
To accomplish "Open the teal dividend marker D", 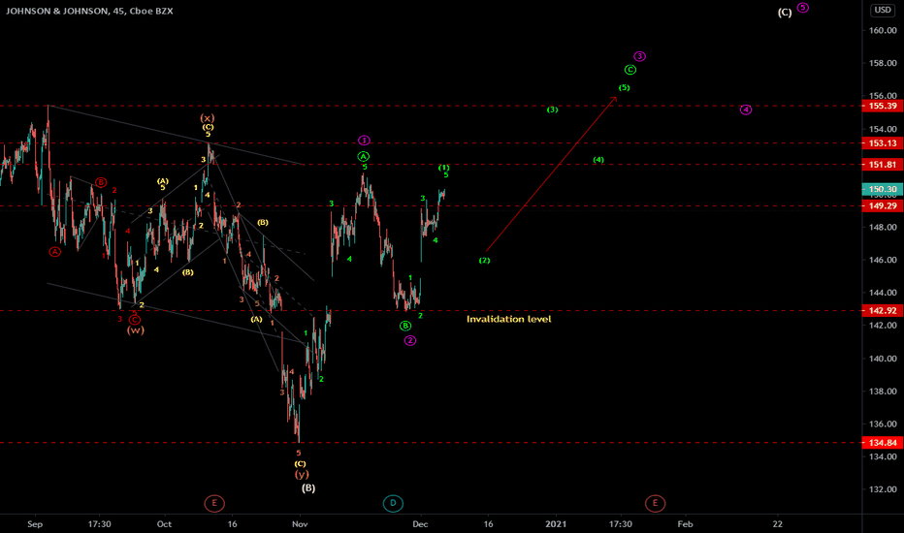I will click(393, 503).
